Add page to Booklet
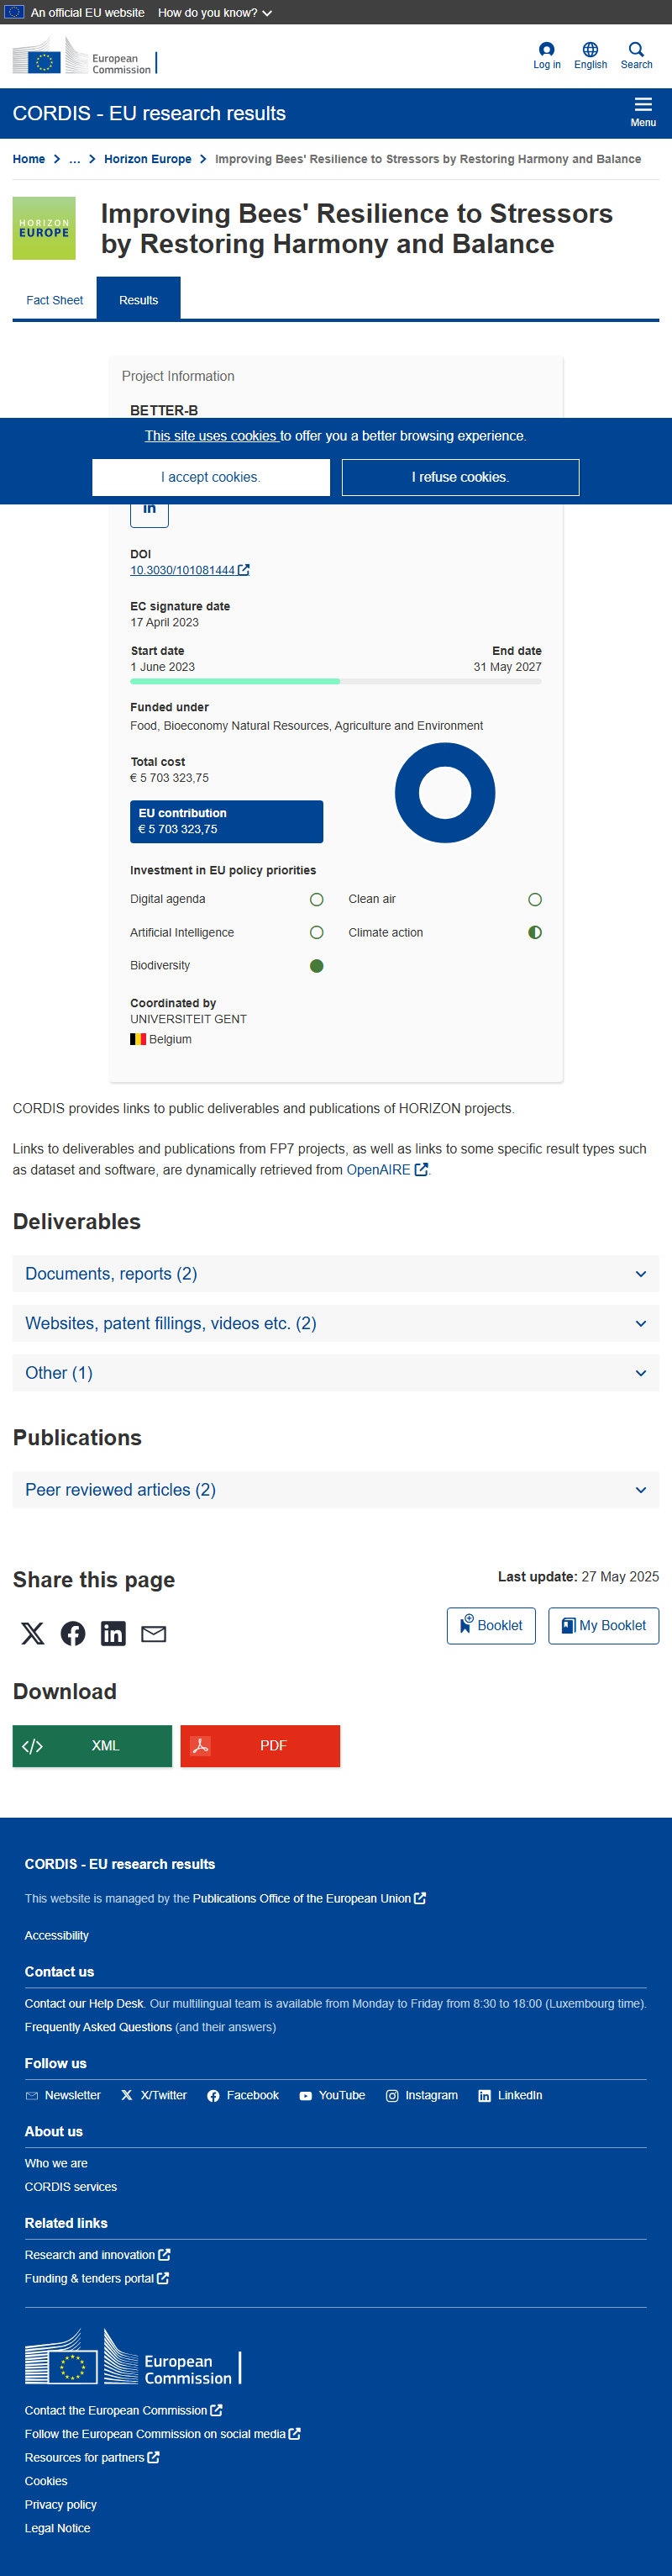 pos(491,1626)
